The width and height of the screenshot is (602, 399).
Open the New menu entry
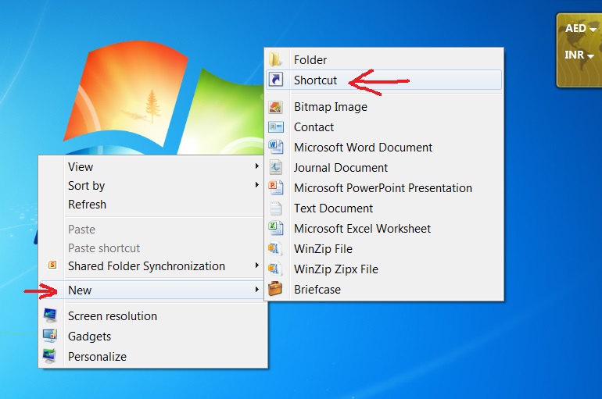151,290
